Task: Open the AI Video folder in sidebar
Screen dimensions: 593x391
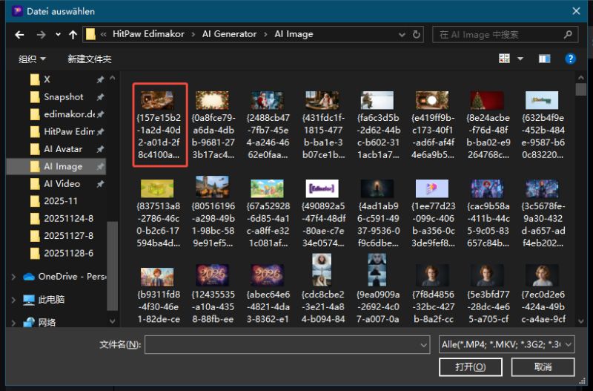Action: pos(62,183)
